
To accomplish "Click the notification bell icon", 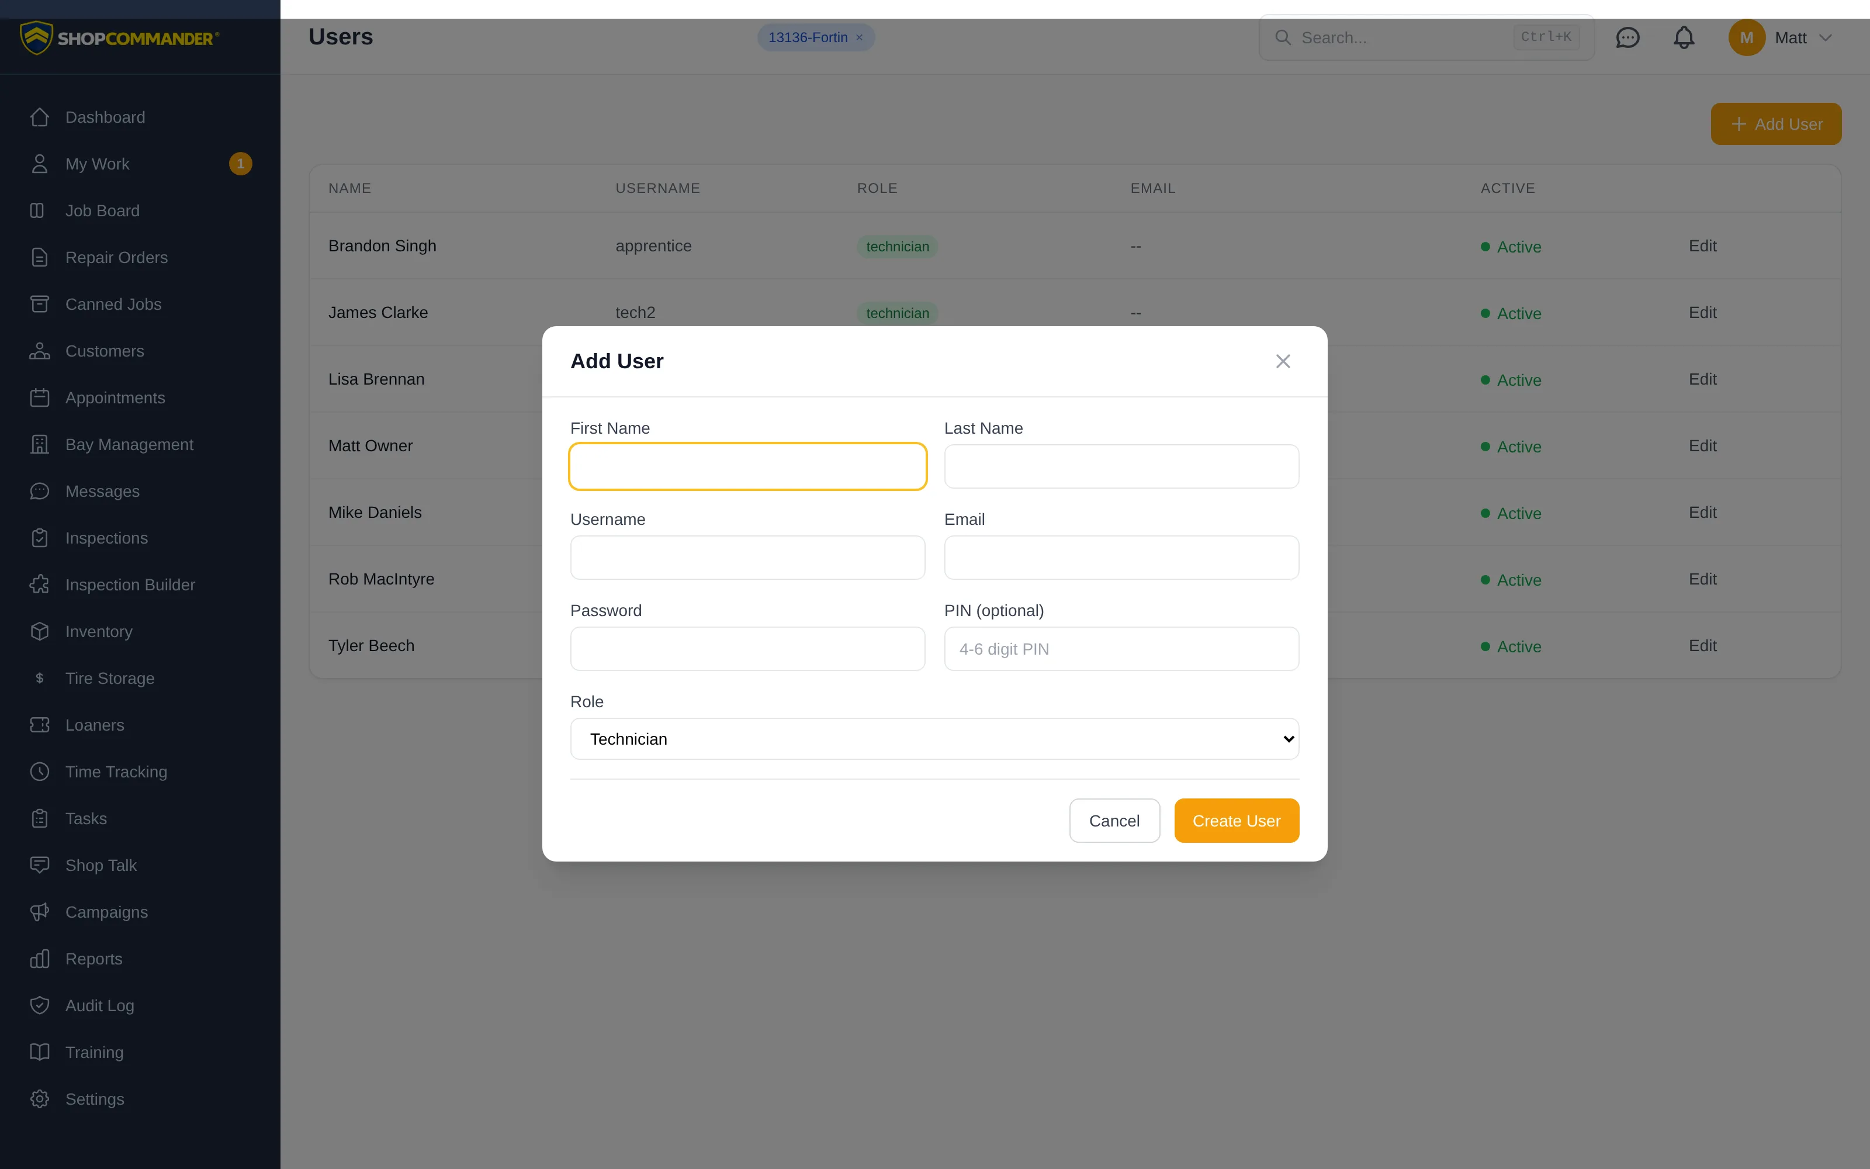I will pos(1684,37).
